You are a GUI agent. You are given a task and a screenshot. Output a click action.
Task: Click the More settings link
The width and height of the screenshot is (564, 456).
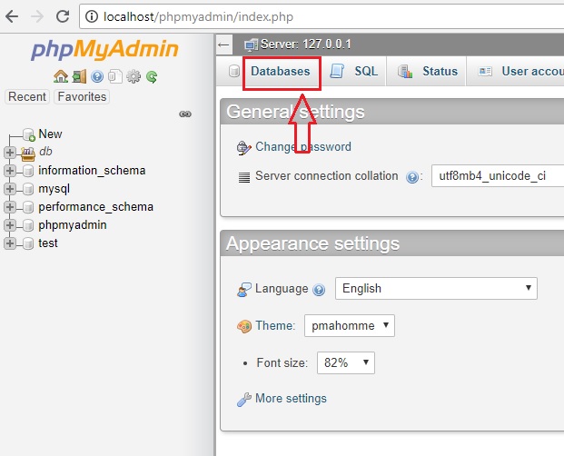click(291, 399)
